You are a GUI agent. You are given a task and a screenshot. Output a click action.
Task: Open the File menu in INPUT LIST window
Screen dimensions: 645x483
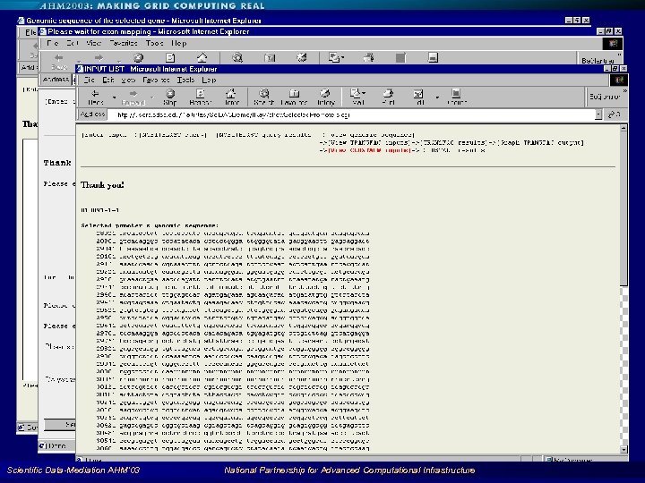(89, 79)
